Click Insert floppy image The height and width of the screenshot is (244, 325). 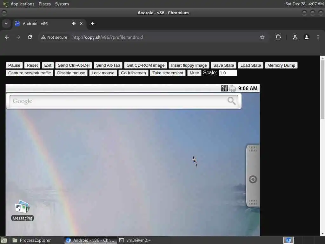tap(189, 65)
